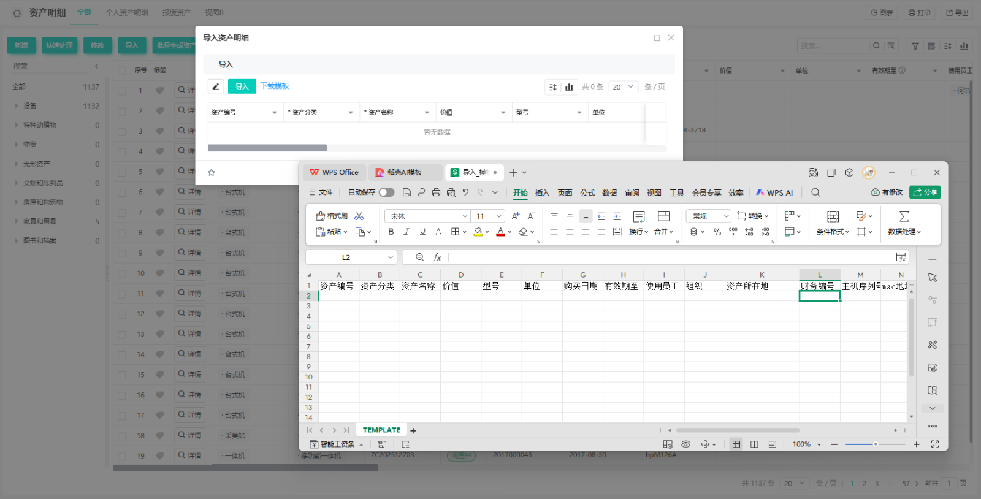Open the number format 常规 dropdown
The height and width of the screenshot is (499, 981).
pyautogui.click(x=709, y=216)
